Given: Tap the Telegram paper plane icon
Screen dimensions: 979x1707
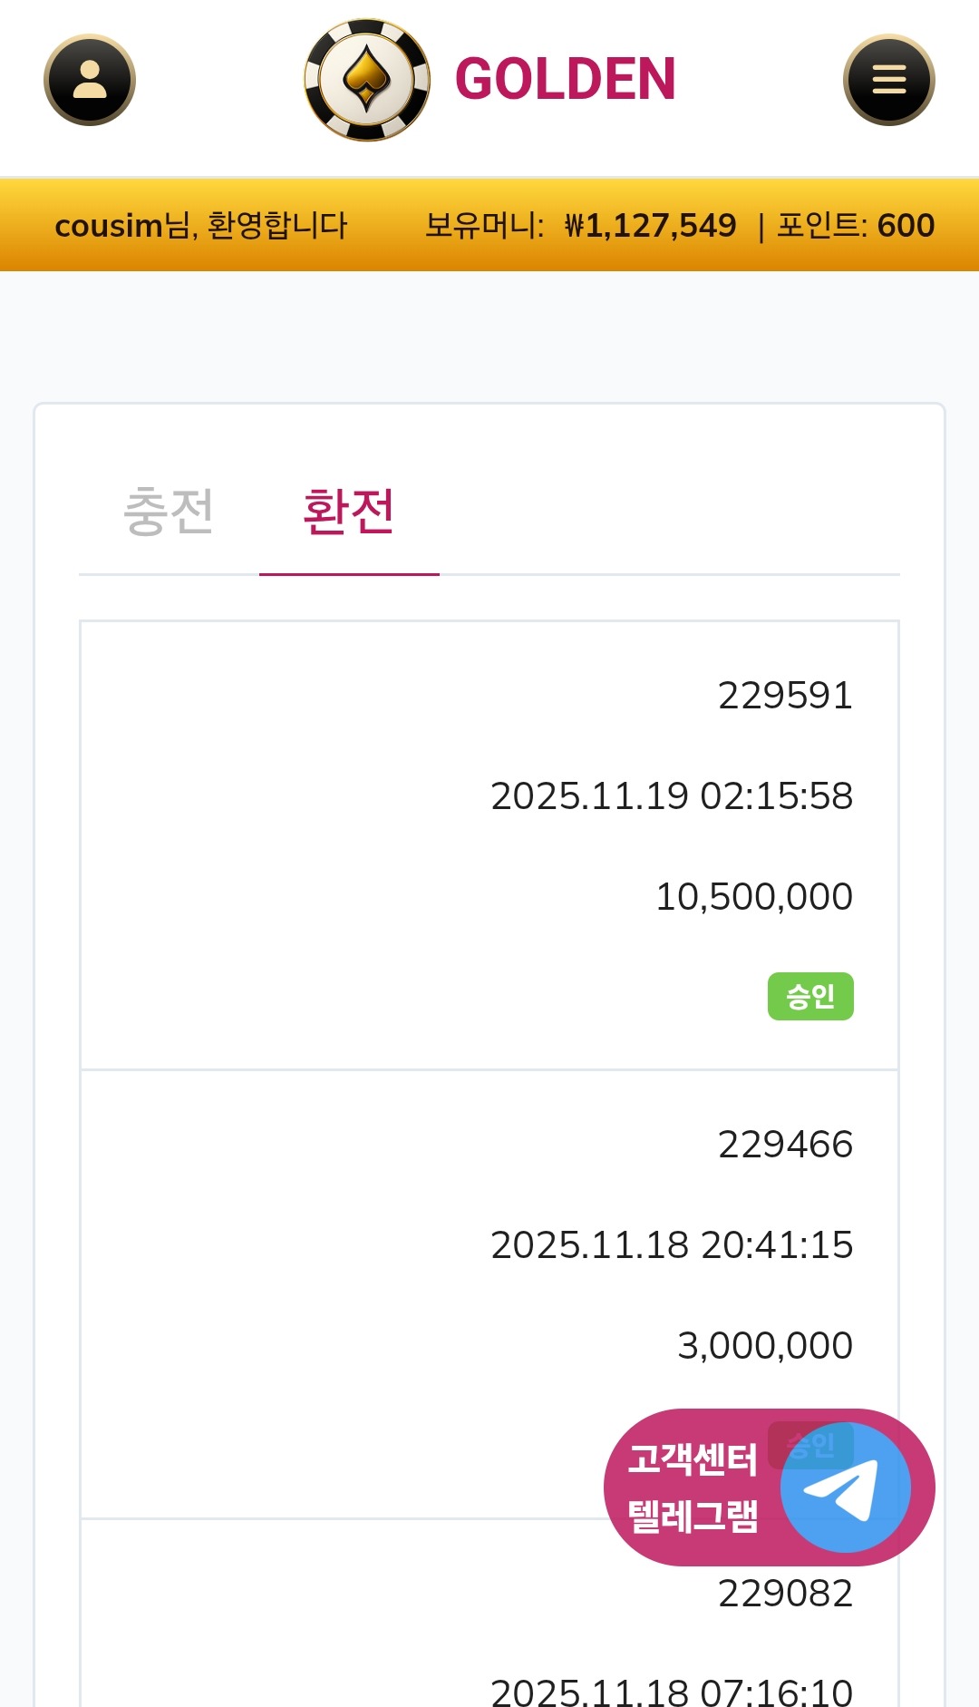Looking at the screenshot, I should pos(845,1488).
